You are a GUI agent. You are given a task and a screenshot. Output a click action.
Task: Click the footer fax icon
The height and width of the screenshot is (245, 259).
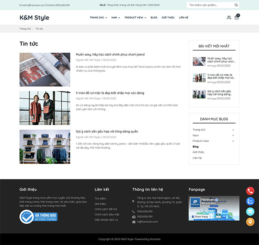coord(134,217)
